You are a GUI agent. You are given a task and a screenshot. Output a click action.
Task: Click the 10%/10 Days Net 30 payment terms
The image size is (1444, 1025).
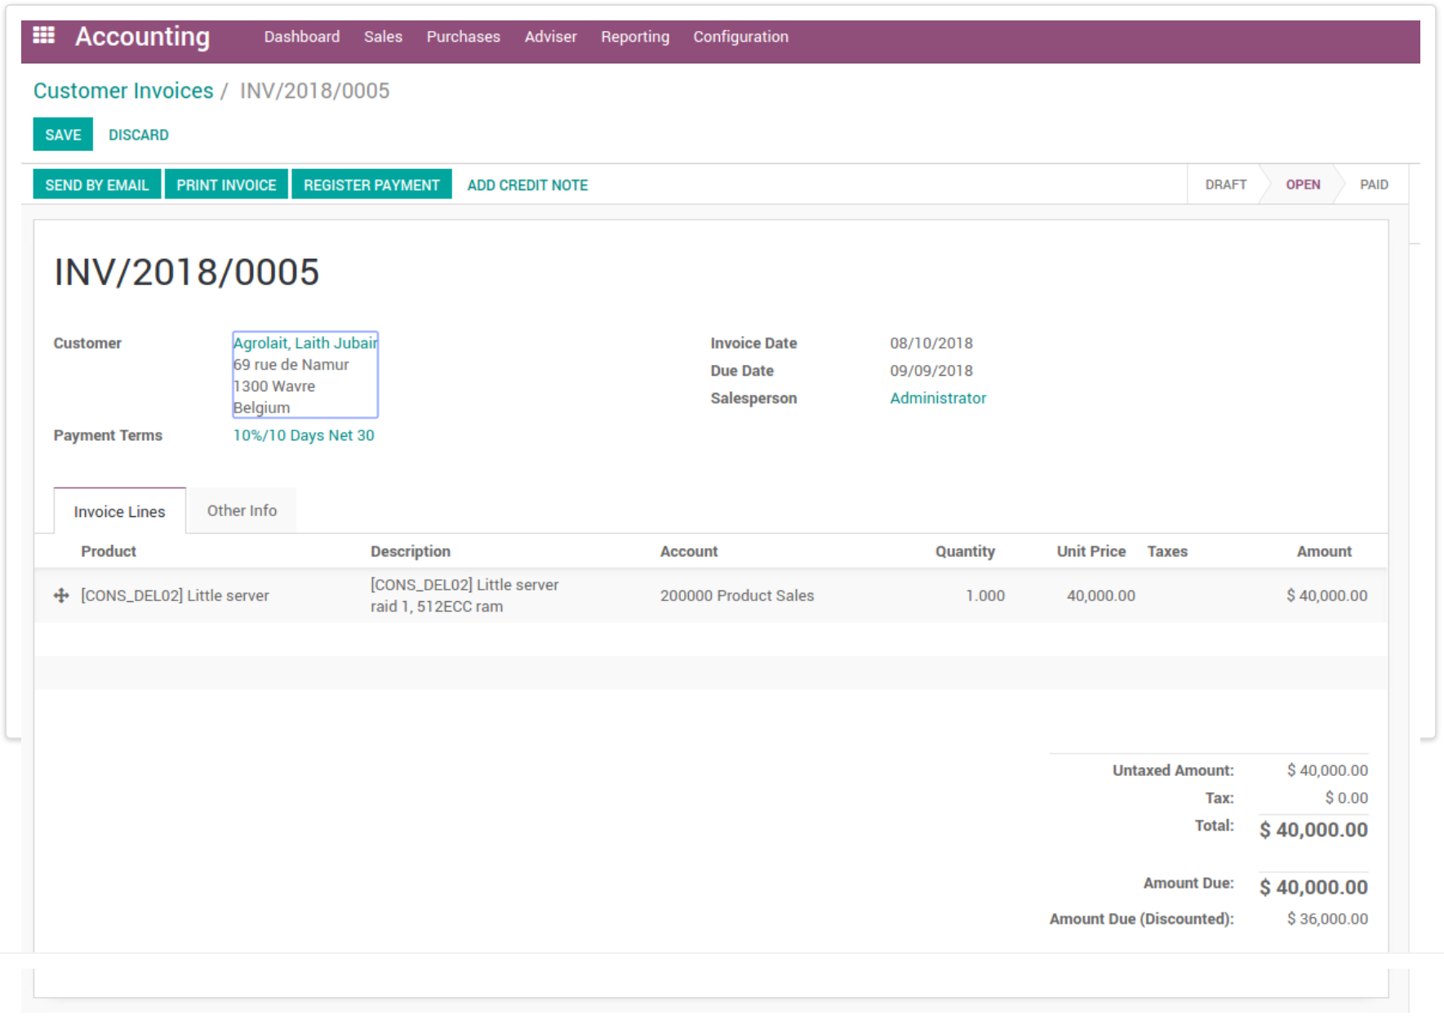pos(303,435)
